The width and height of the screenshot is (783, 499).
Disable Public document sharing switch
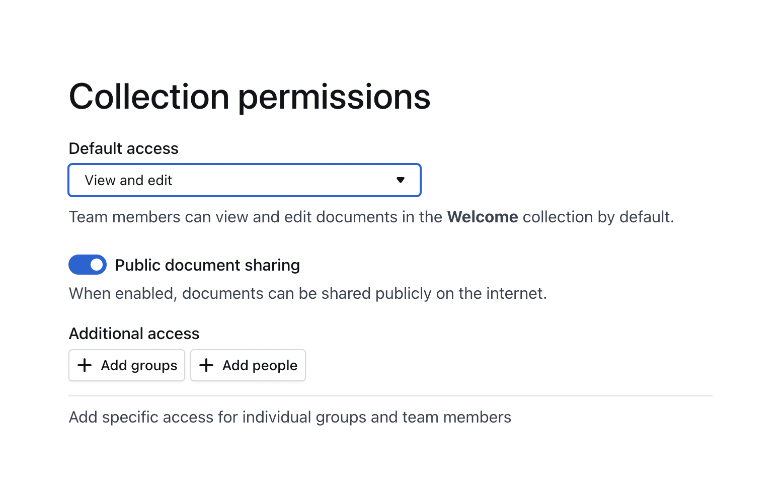point(88,265)
